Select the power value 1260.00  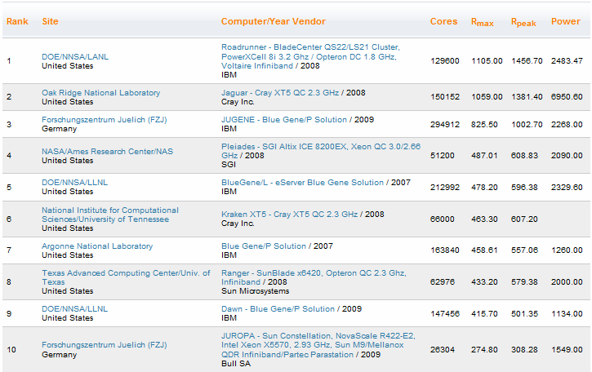[567, 250]
